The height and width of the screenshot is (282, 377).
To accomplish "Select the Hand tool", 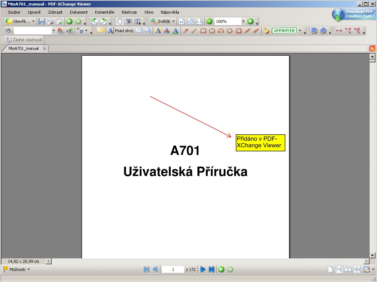I will coord(119,21).
